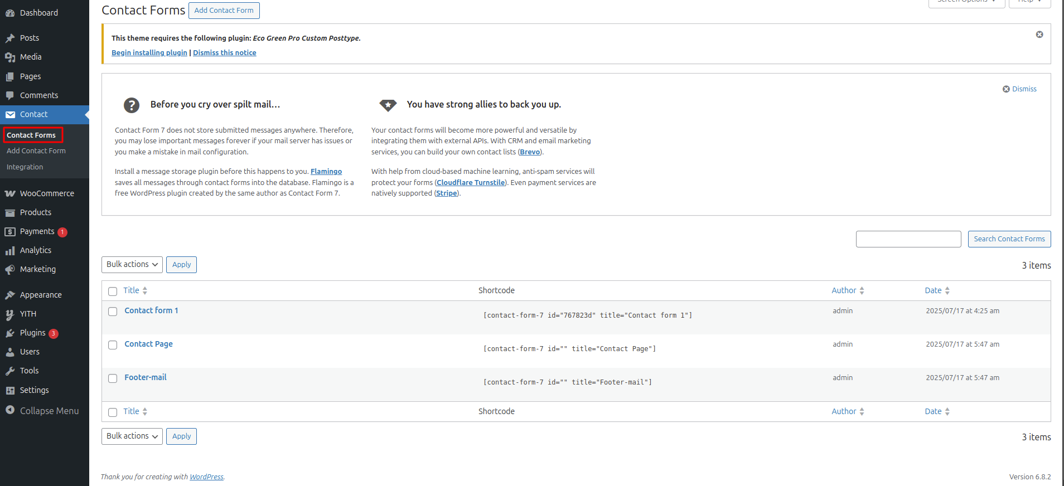Viewport: 1064px width, 486px height.
Task: Tick the checkbox for Contact form 1
Action: click(113, 312)
